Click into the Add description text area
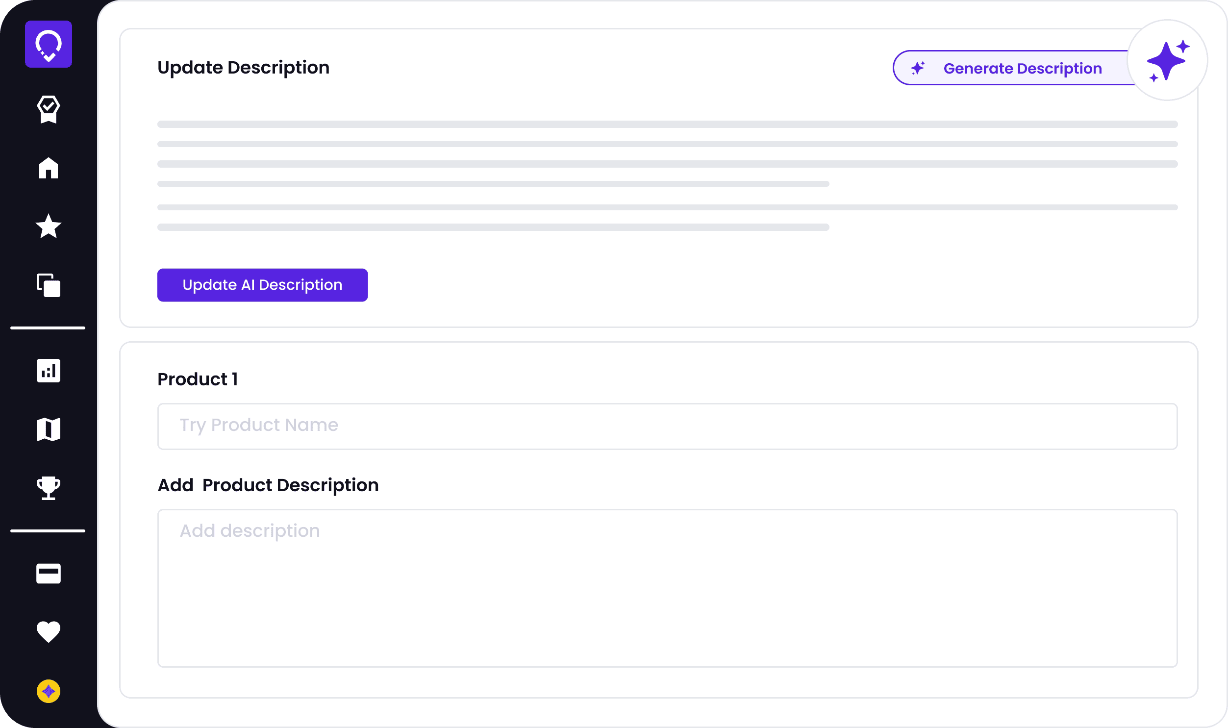1228x728 pixels. pyautogui.click(x=668, y=588)
